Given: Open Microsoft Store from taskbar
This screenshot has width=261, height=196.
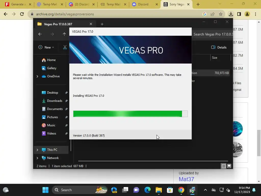Looking at the screenshot, I should (x=170, y=190).
